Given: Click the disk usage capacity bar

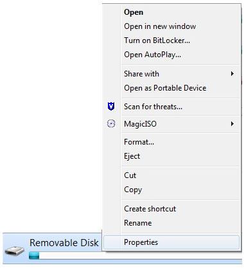Looking at the screenshot, I should click(x=136, y=256).
